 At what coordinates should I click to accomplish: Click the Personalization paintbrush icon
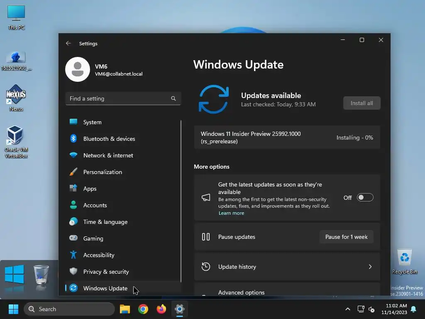point(73,172)
